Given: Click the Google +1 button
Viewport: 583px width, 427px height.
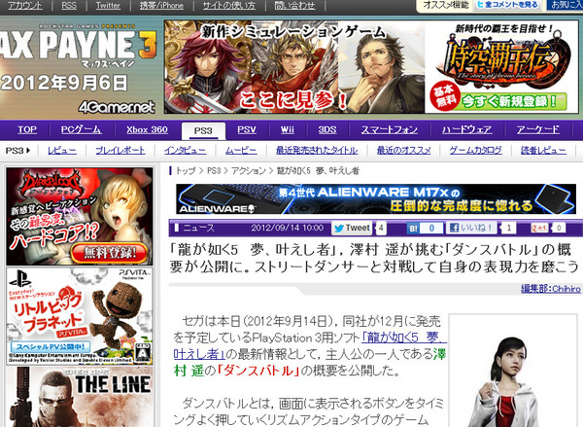Looking at the screenshot, I should pyautogui.click(x=538, y=228).
